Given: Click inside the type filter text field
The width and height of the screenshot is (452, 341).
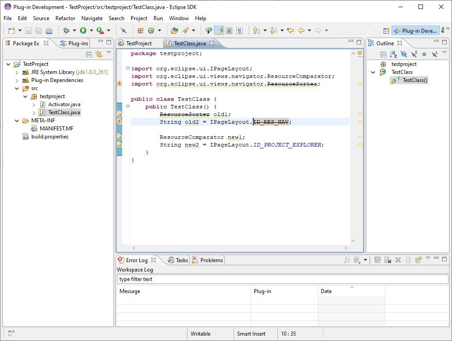Looking at the screenshot, I should [283, 279].
